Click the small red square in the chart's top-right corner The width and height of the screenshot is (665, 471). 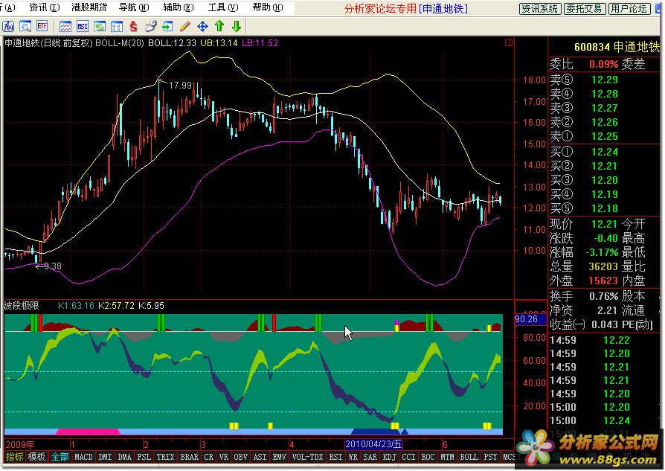point(509,42)
